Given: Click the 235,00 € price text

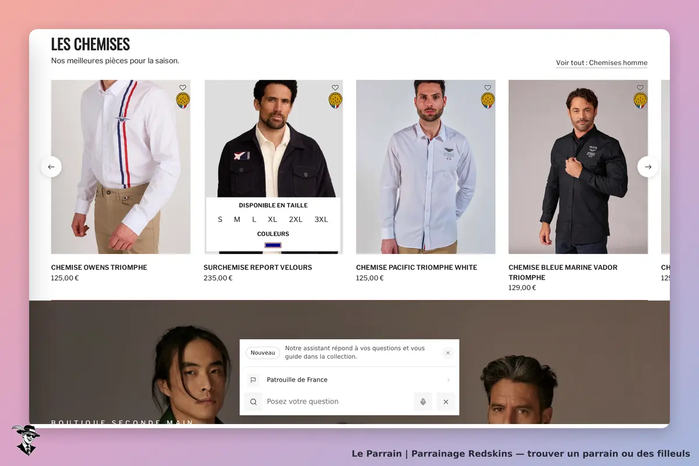Looking at the screenshot, I should tap(218, 278).
